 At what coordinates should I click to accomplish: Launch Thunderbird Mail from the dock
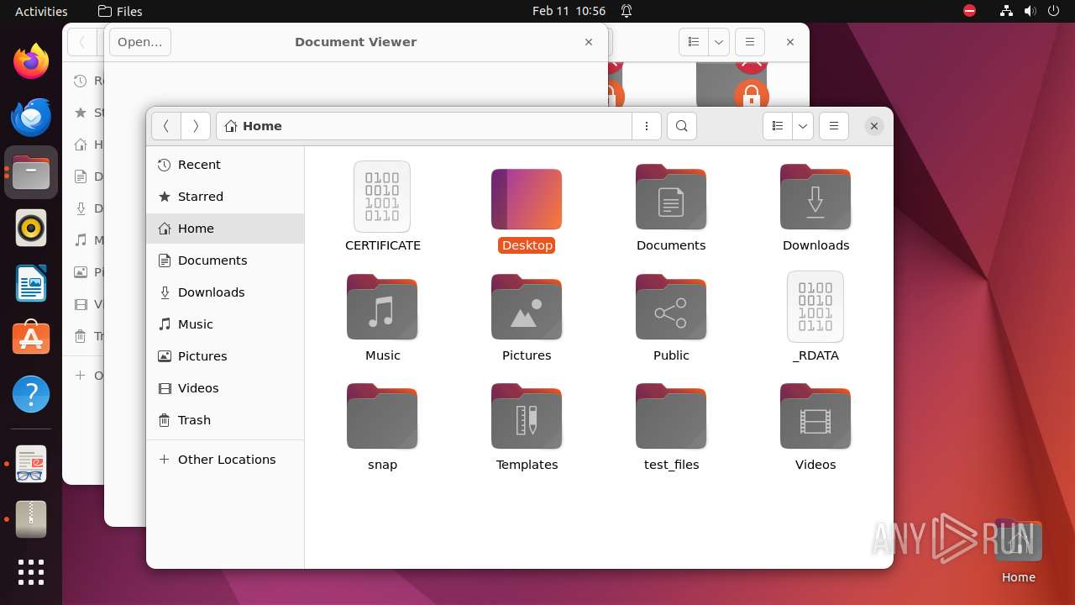[31, 116]
